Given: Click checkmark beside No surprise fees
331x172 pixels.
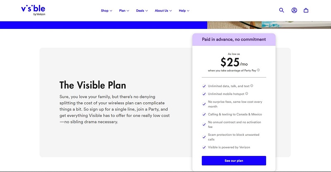Looking at the screenshot, I should click(x=204, y=104).
